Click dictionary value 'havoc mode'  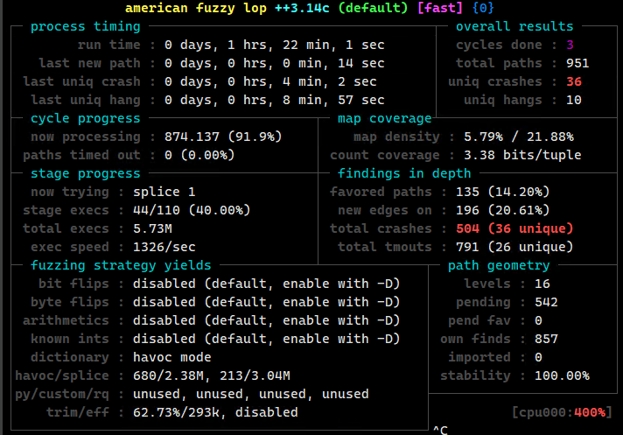172,357
